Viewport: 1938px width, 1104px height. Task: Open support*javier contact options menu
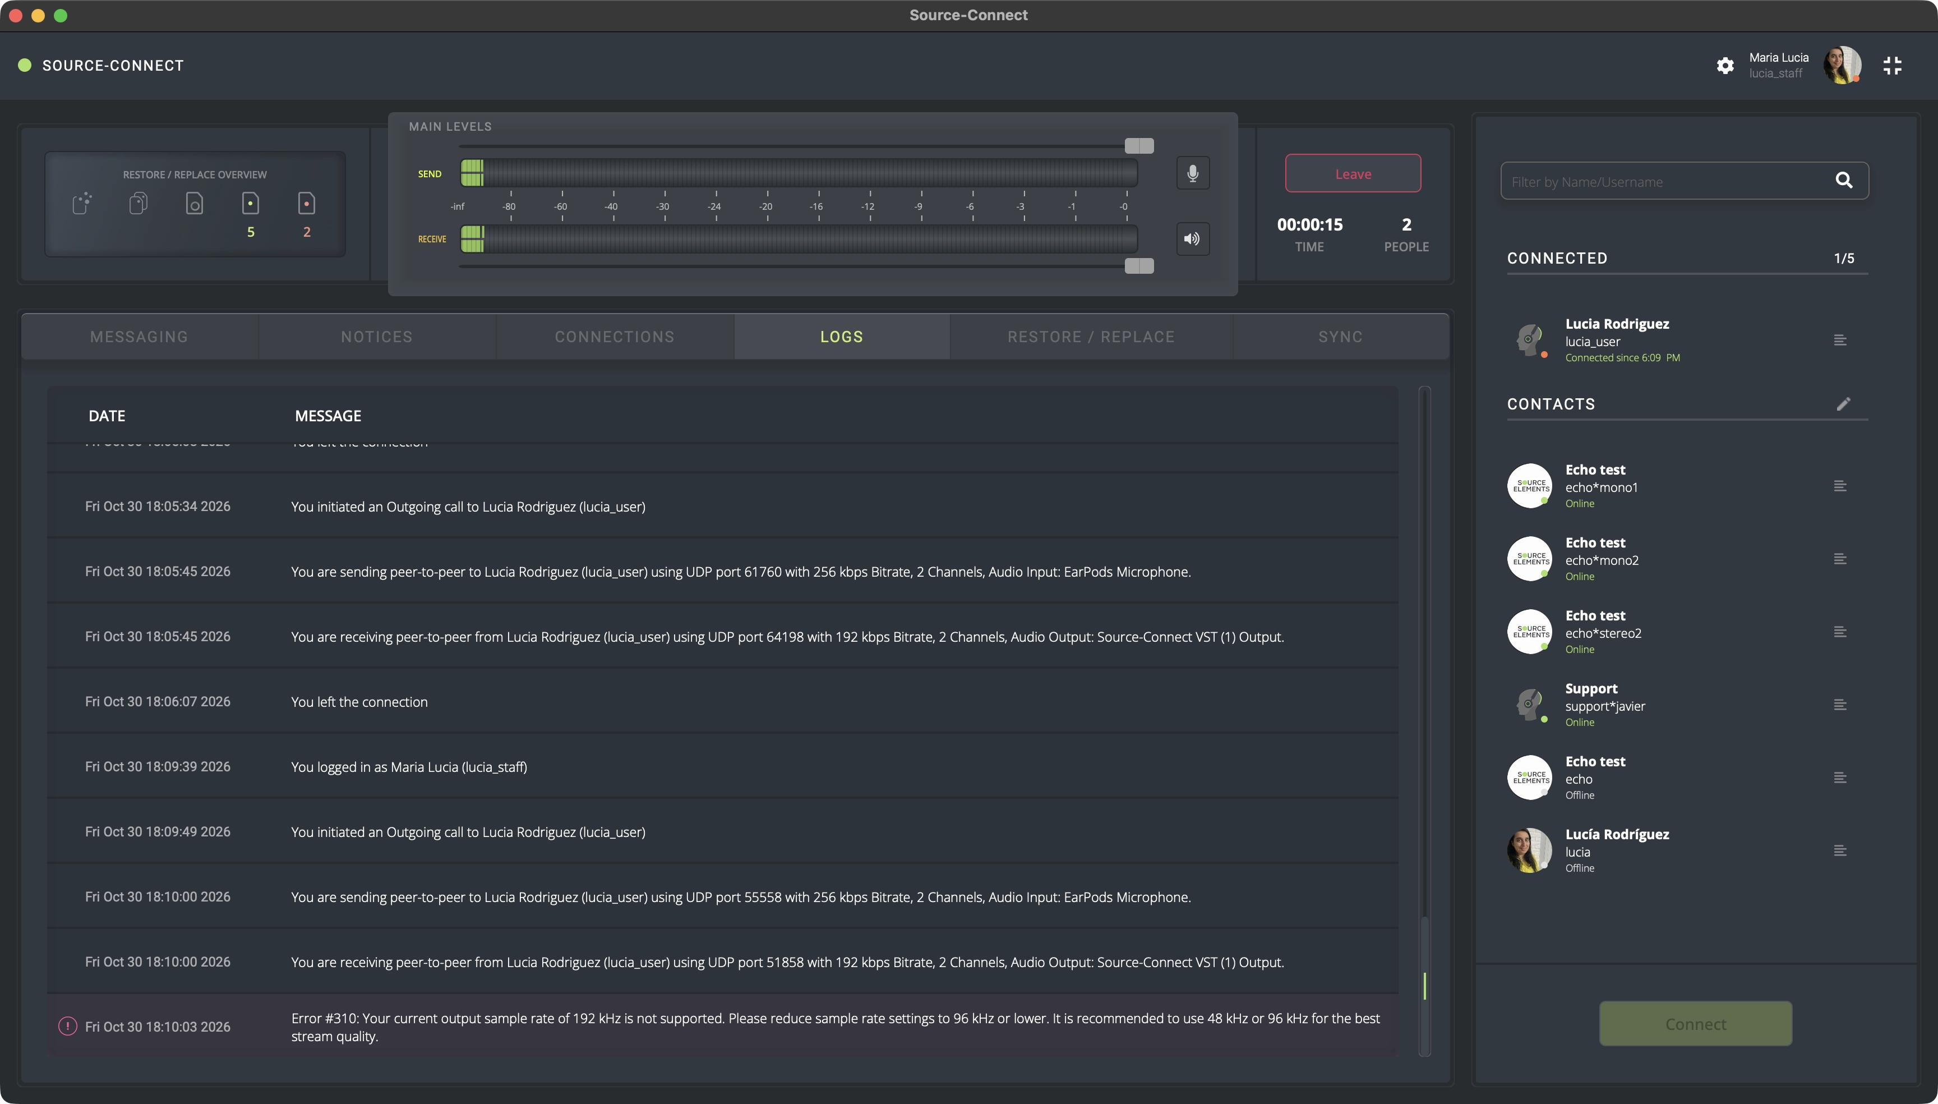click(1839, 705)
